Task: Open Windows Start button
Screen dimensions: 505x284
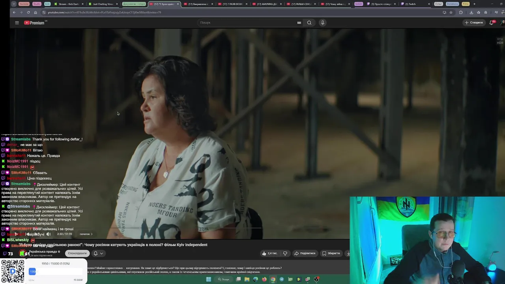Action: (209, 279)
